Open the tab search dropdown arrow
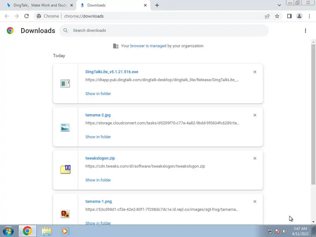The height and width of the screenshot is (237, 316). (x=279, y=5)
